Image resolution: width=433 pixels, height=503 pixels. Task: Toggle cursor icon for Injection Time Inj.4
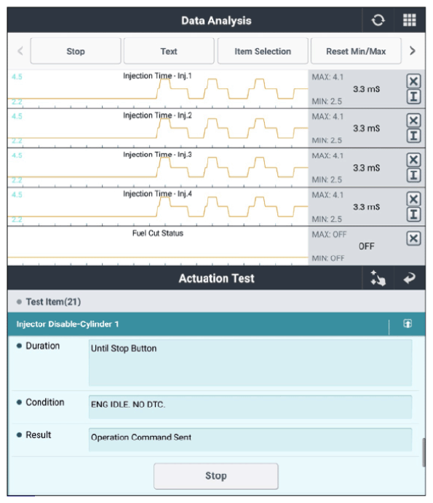pos(413,214)
